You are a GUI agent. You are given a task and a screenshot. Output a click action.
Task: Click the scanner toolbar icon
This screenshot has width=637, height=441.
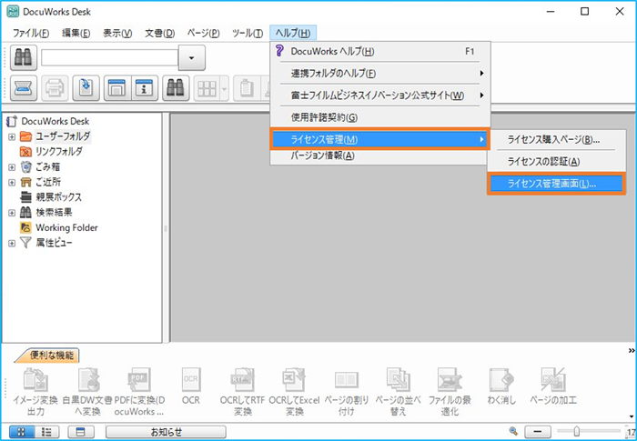coord(24,87)
